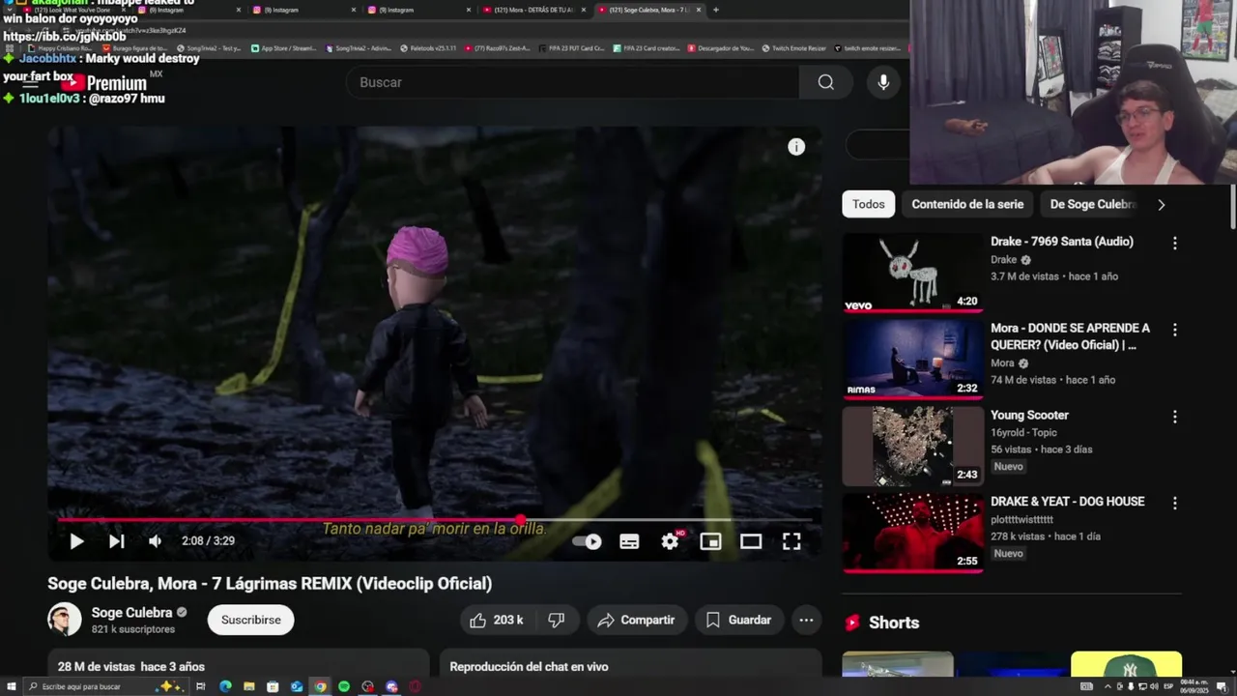The image size is (1237, 696).
Task: Save video with Guardar button
Action: tap(739, 620)
